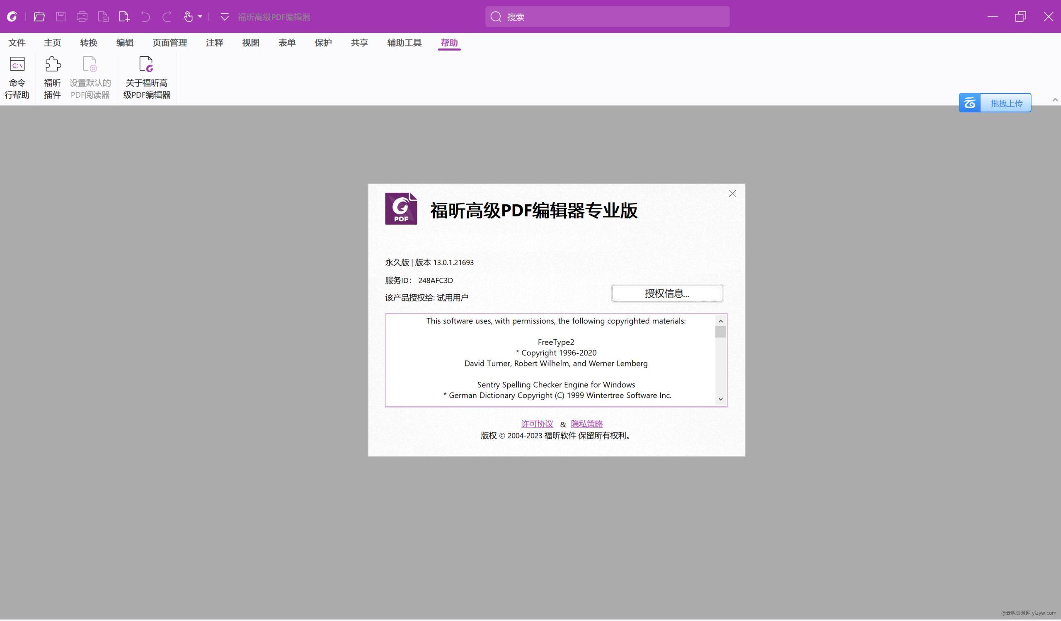Click the FreeType2 credits line
Screen dimensions: 1061x621
click(556, 342)
